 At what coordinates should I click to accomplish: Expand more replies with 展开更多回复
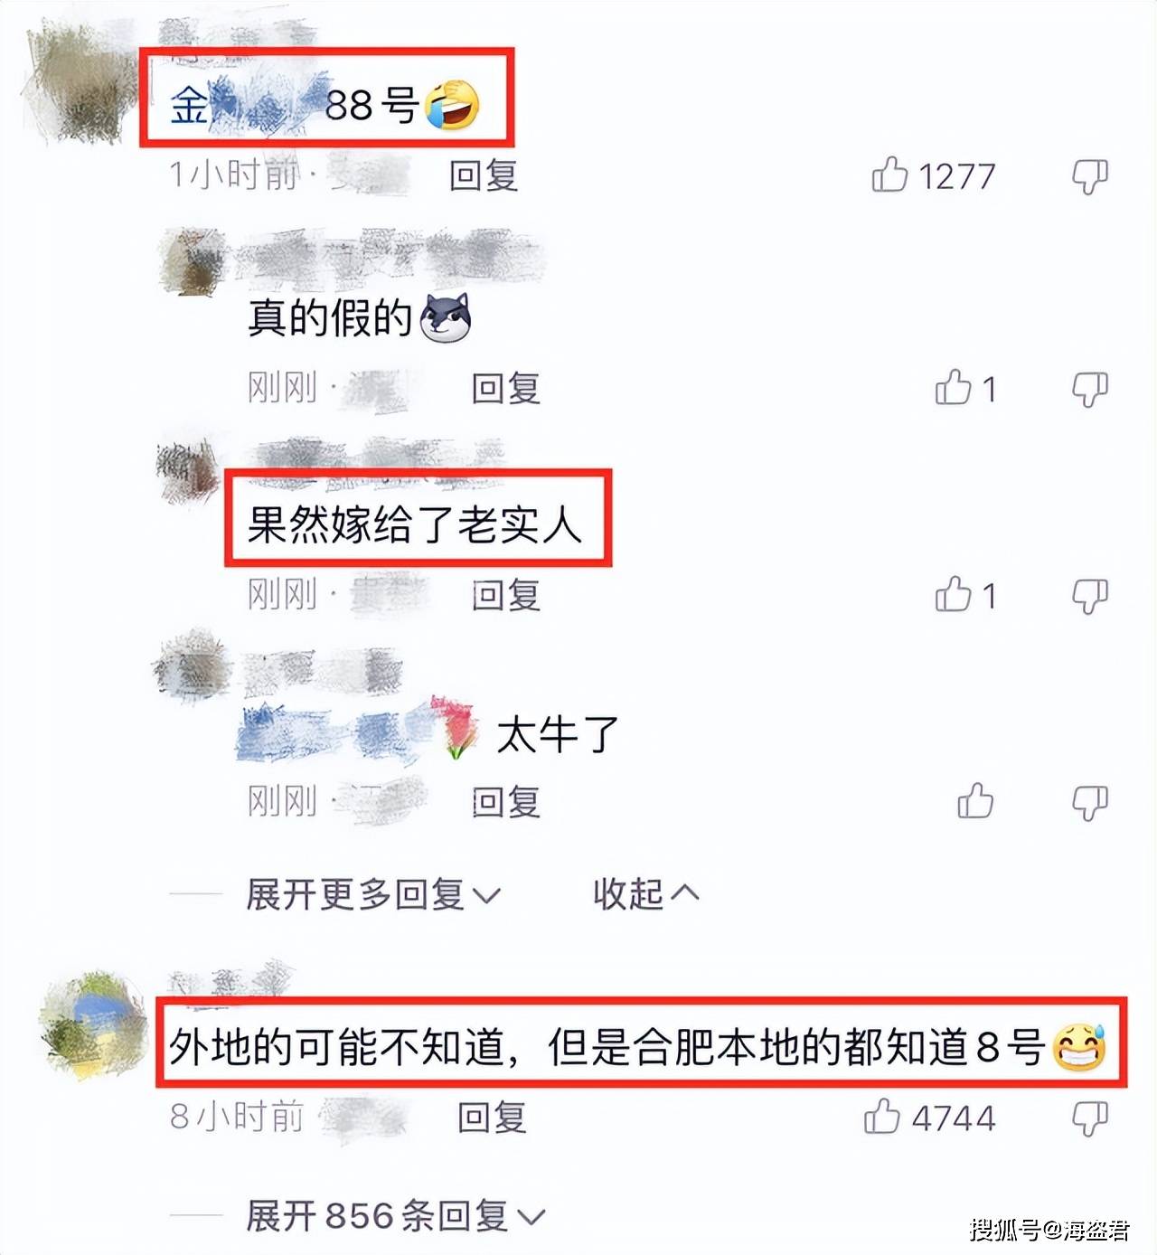(372, 894)
